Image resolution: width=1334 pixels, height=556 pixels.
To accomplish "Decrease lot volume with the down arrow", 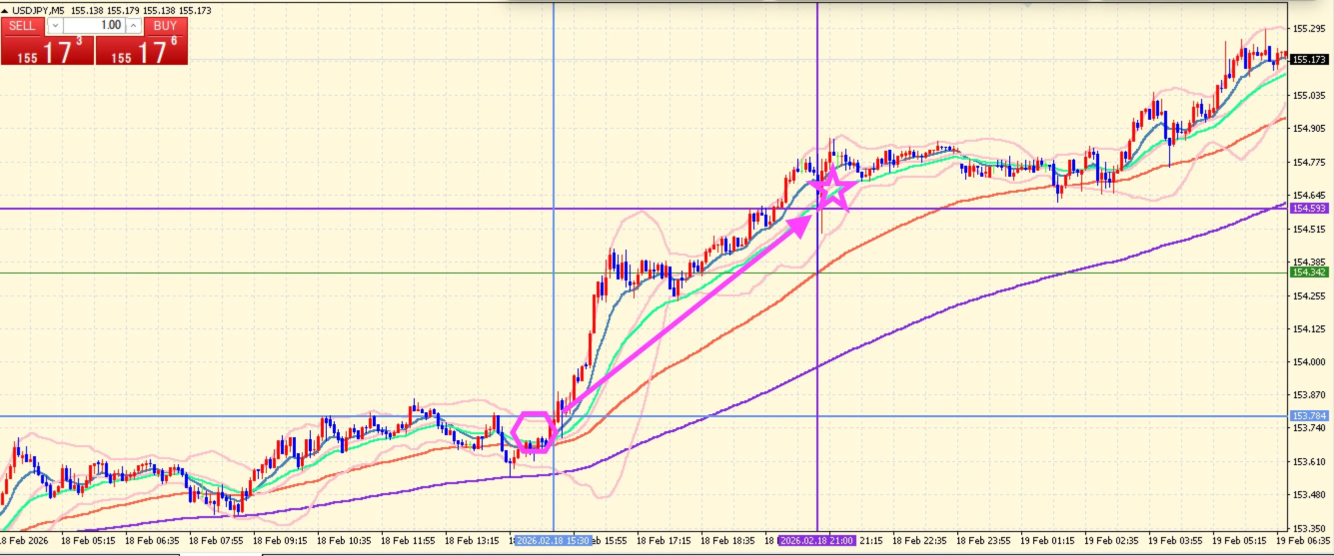I will coord(55,25).
